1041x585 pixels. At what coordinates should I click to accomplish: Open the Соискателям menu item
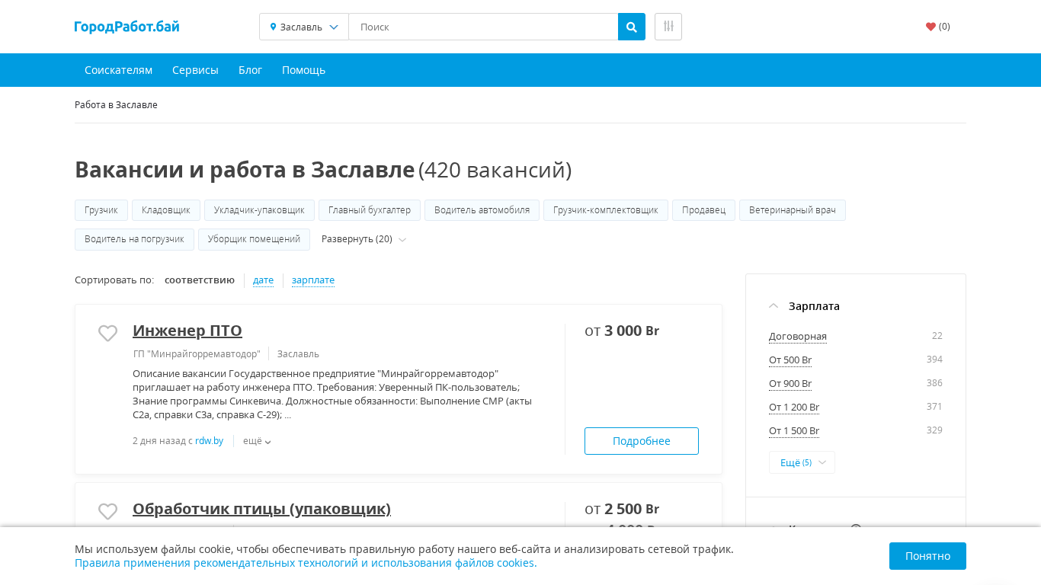click(x=118, y=70)
